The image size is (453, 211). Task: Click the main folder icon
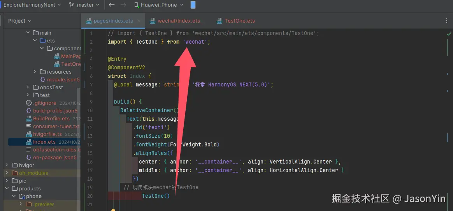[x=35, y=33]
